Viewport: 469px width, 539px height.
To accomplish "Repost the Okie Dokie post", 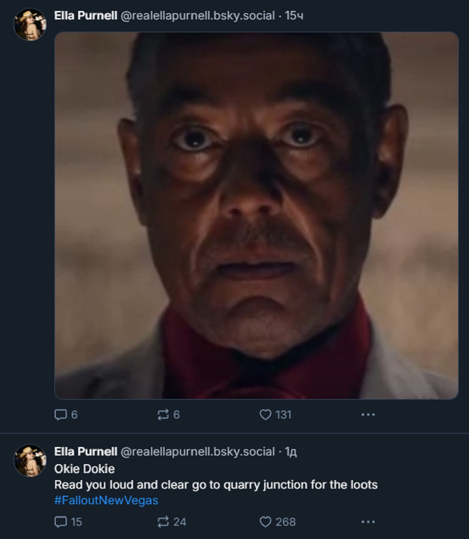I will [x=163, y=522].
